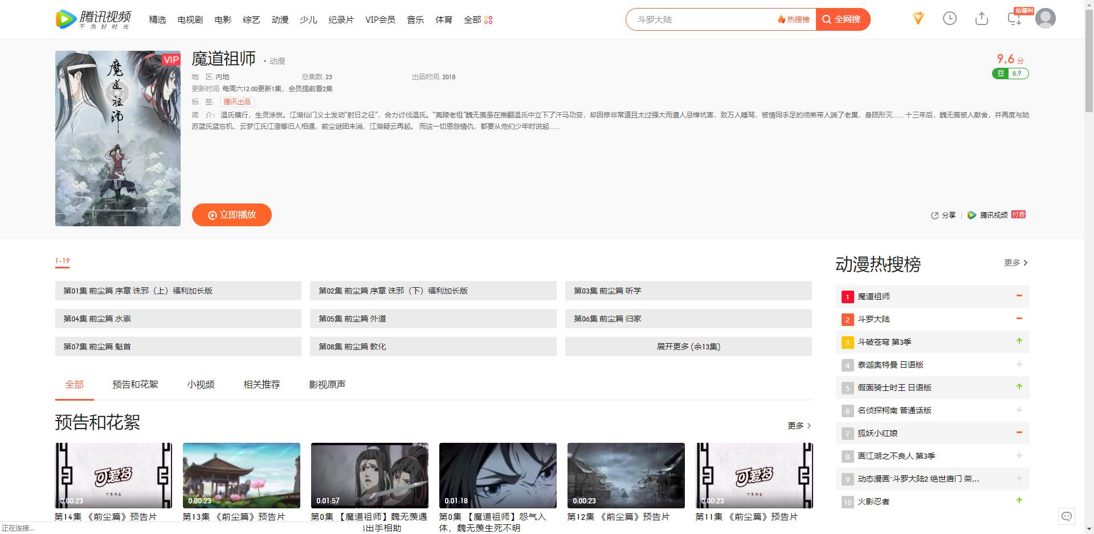1094x534 pixels.
Task: Open 全部 categories in top navigation
Action: pos(477,20)
